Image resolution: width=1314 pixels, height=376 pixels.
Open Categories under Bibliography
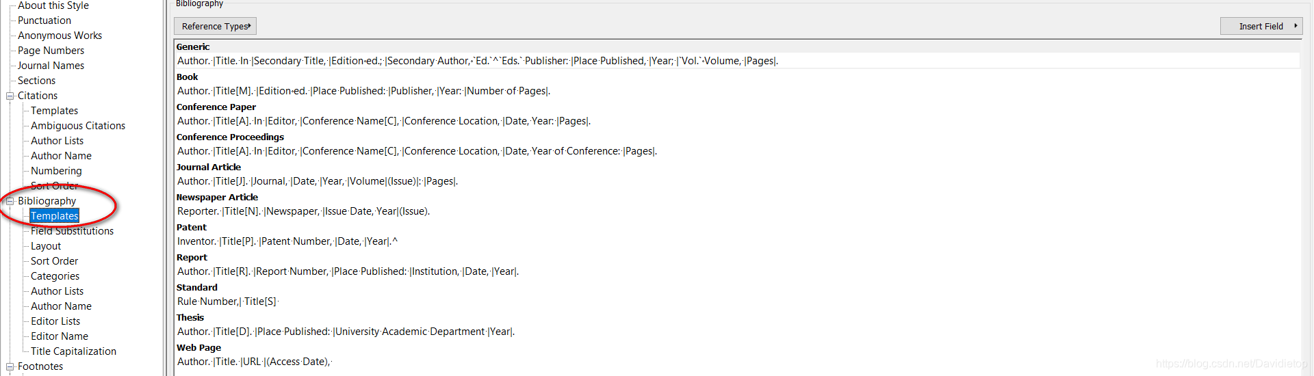click(55, 276)
